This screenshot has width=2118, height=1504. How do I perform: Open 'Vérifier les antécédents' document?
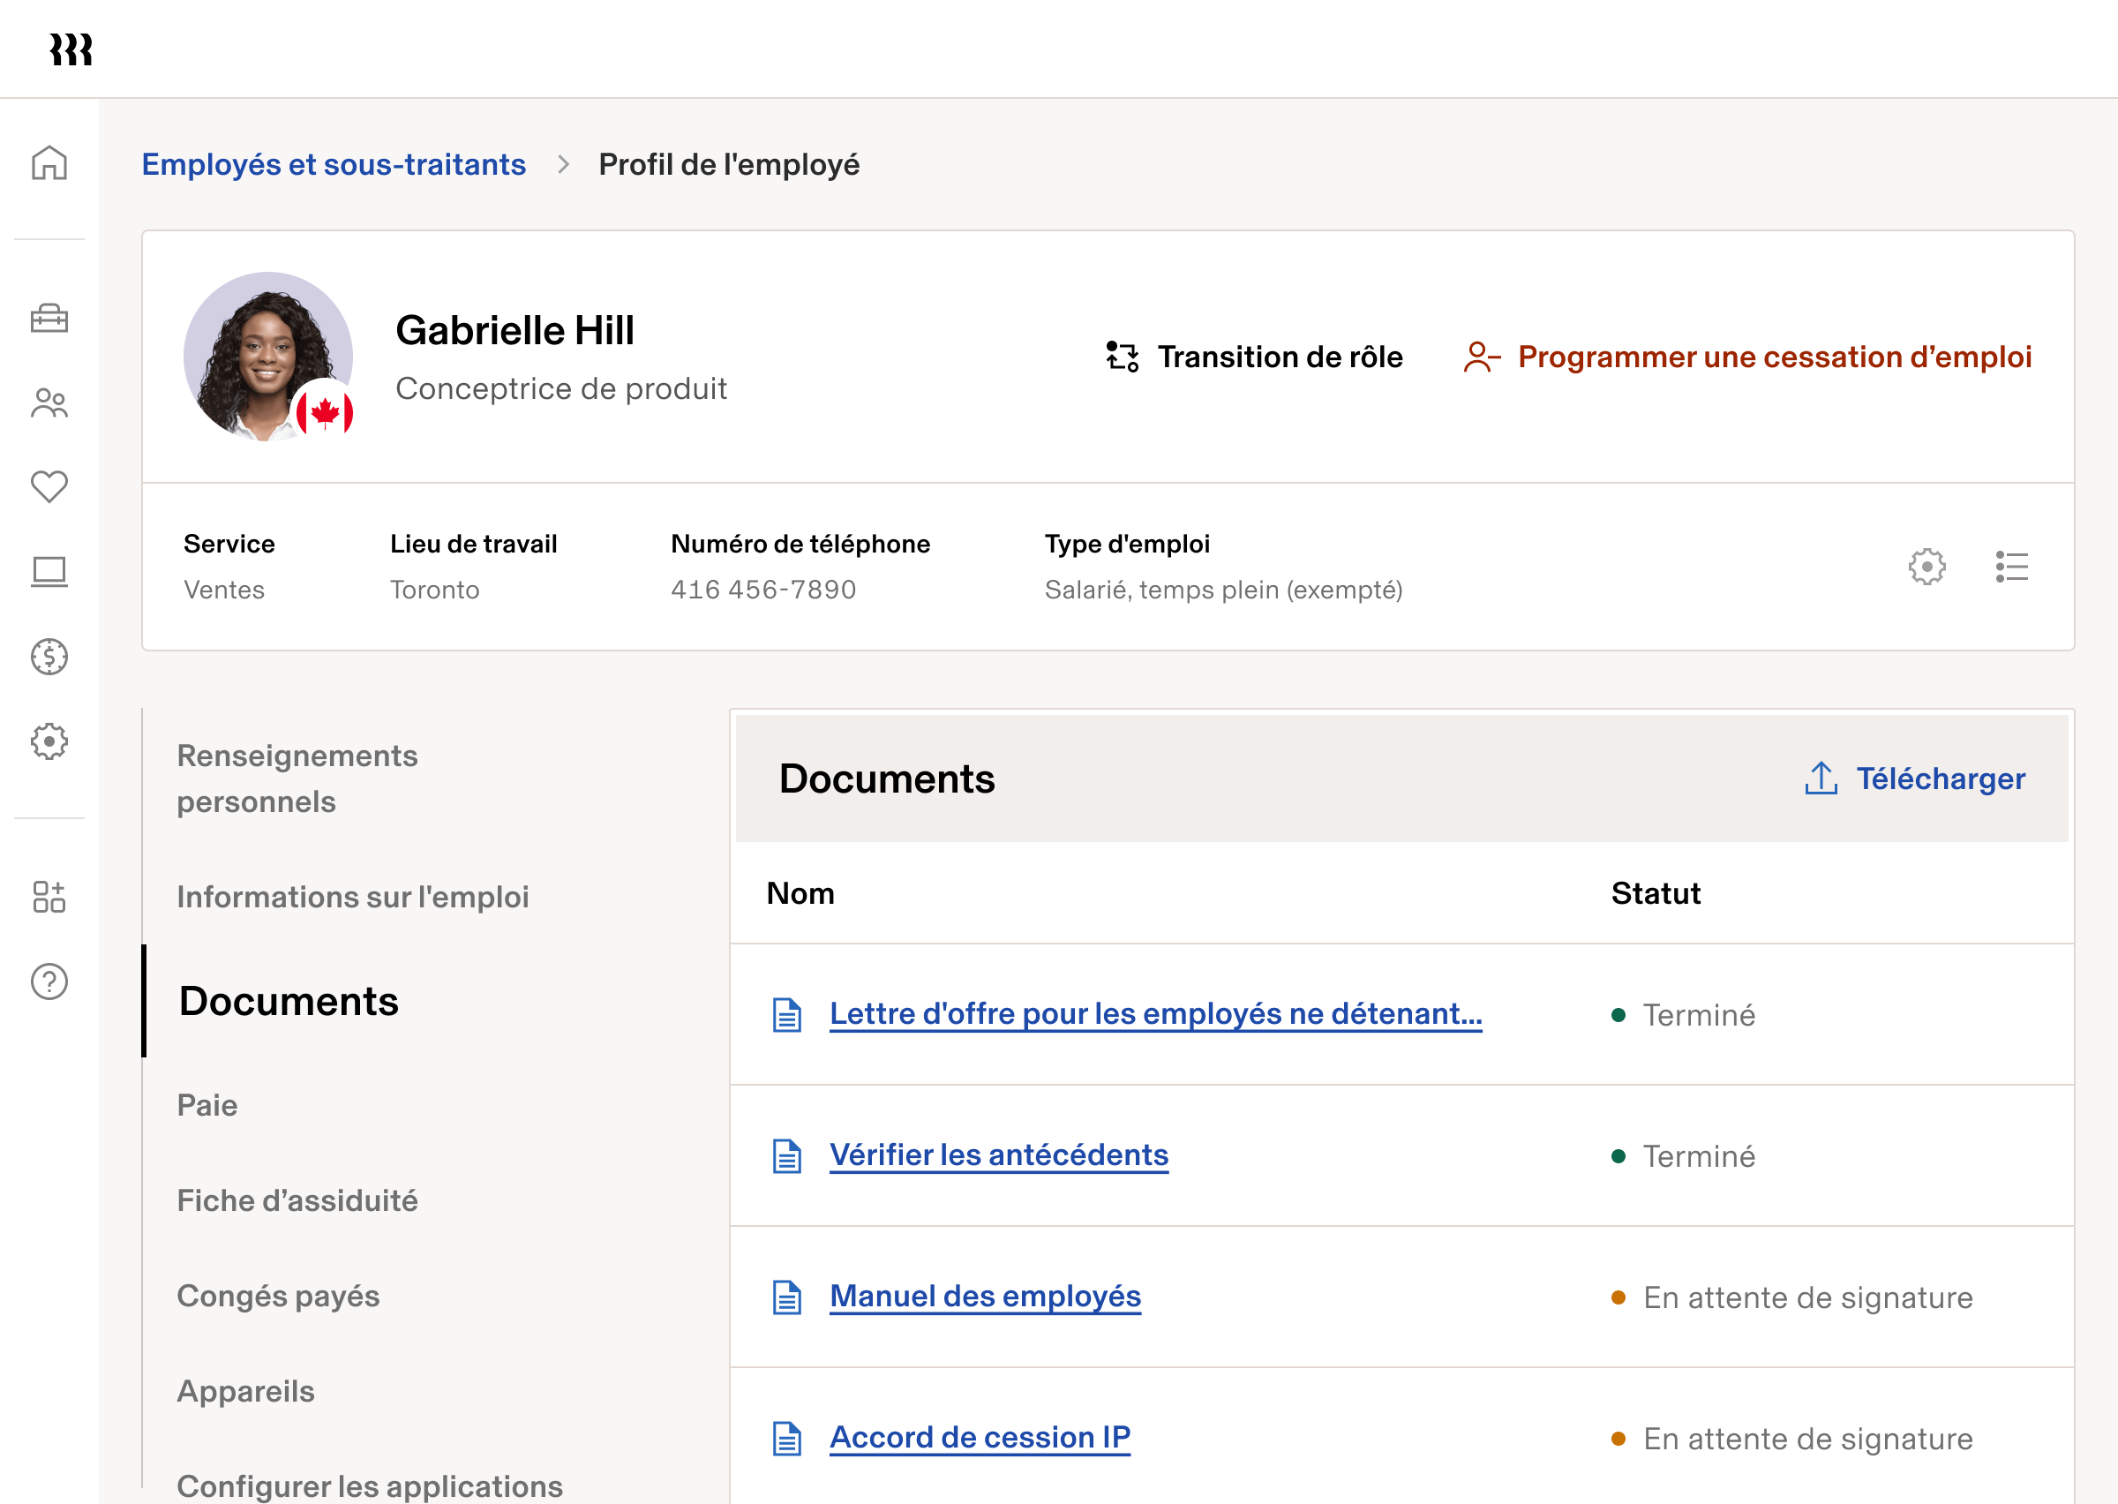click(x=999, y=1154)
